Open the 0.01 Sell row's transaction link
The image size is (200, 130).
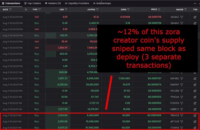click(x=195, y=17)
